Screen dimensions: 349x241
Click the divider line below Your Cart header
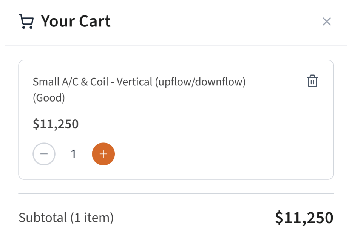point(176,46)
